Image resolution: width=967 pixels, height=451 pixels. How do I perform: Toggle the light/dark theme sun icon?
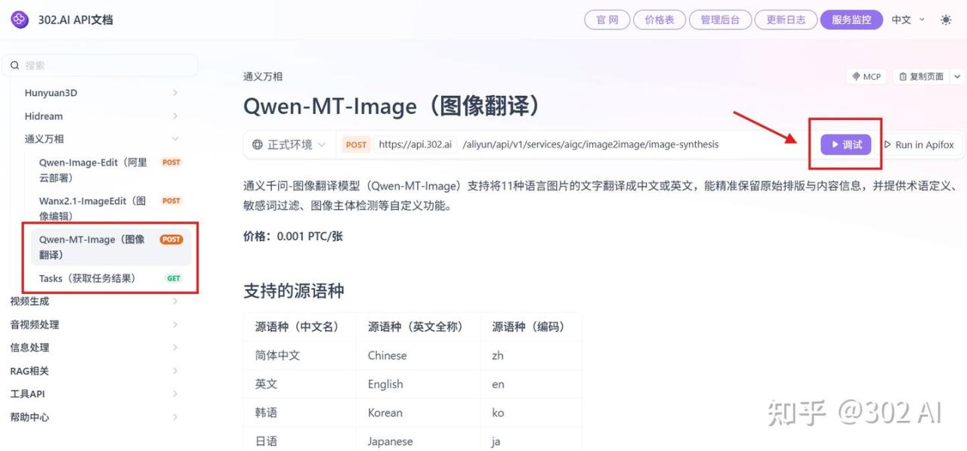pyautogui.click(x=946, y=20)
